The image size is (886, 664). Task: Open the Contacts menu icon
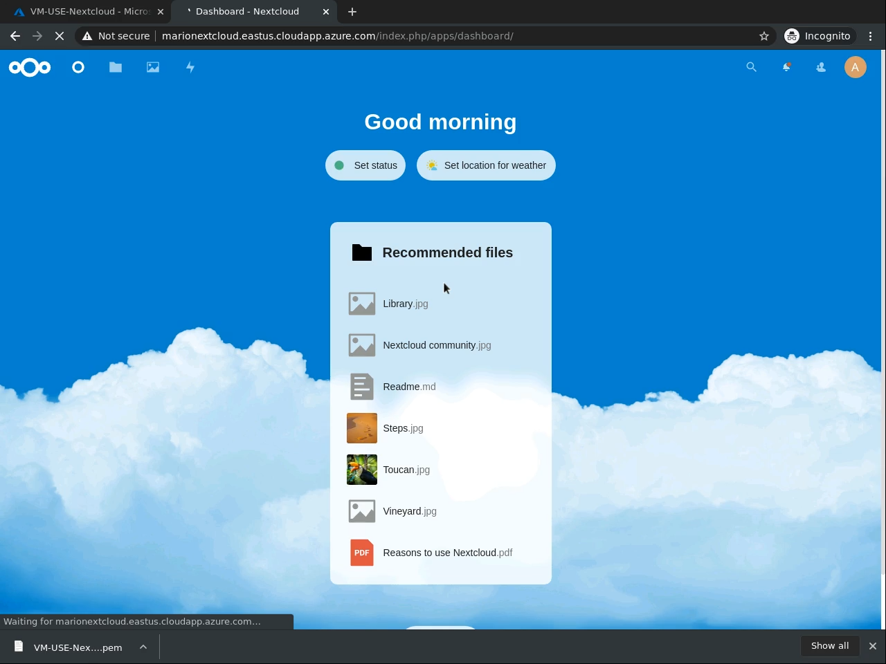coord(821,67)
